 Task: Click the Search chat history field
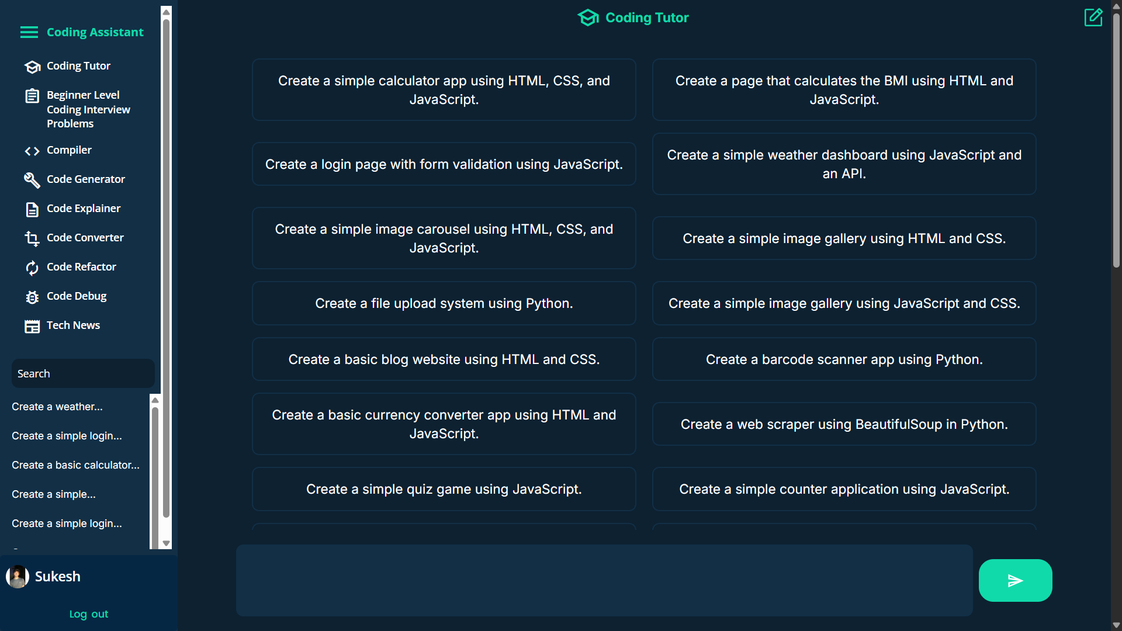(x=83, y=374)
